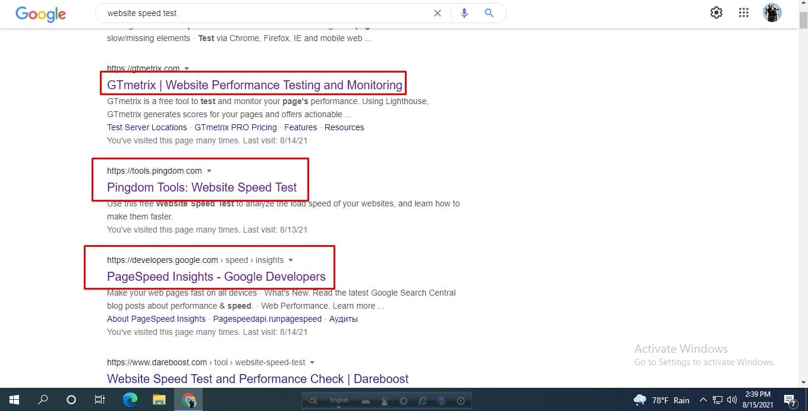The image size is (808, 411).
Task: Open the Google account profile picture
Action: [x=772, y=12]
